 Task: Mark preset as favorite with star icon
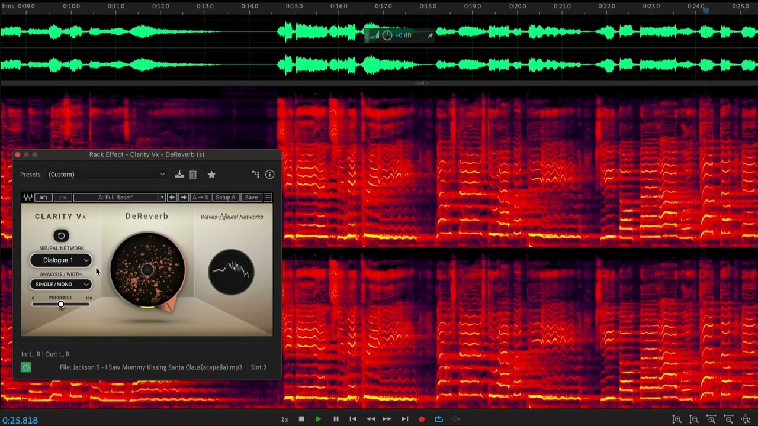211,175
